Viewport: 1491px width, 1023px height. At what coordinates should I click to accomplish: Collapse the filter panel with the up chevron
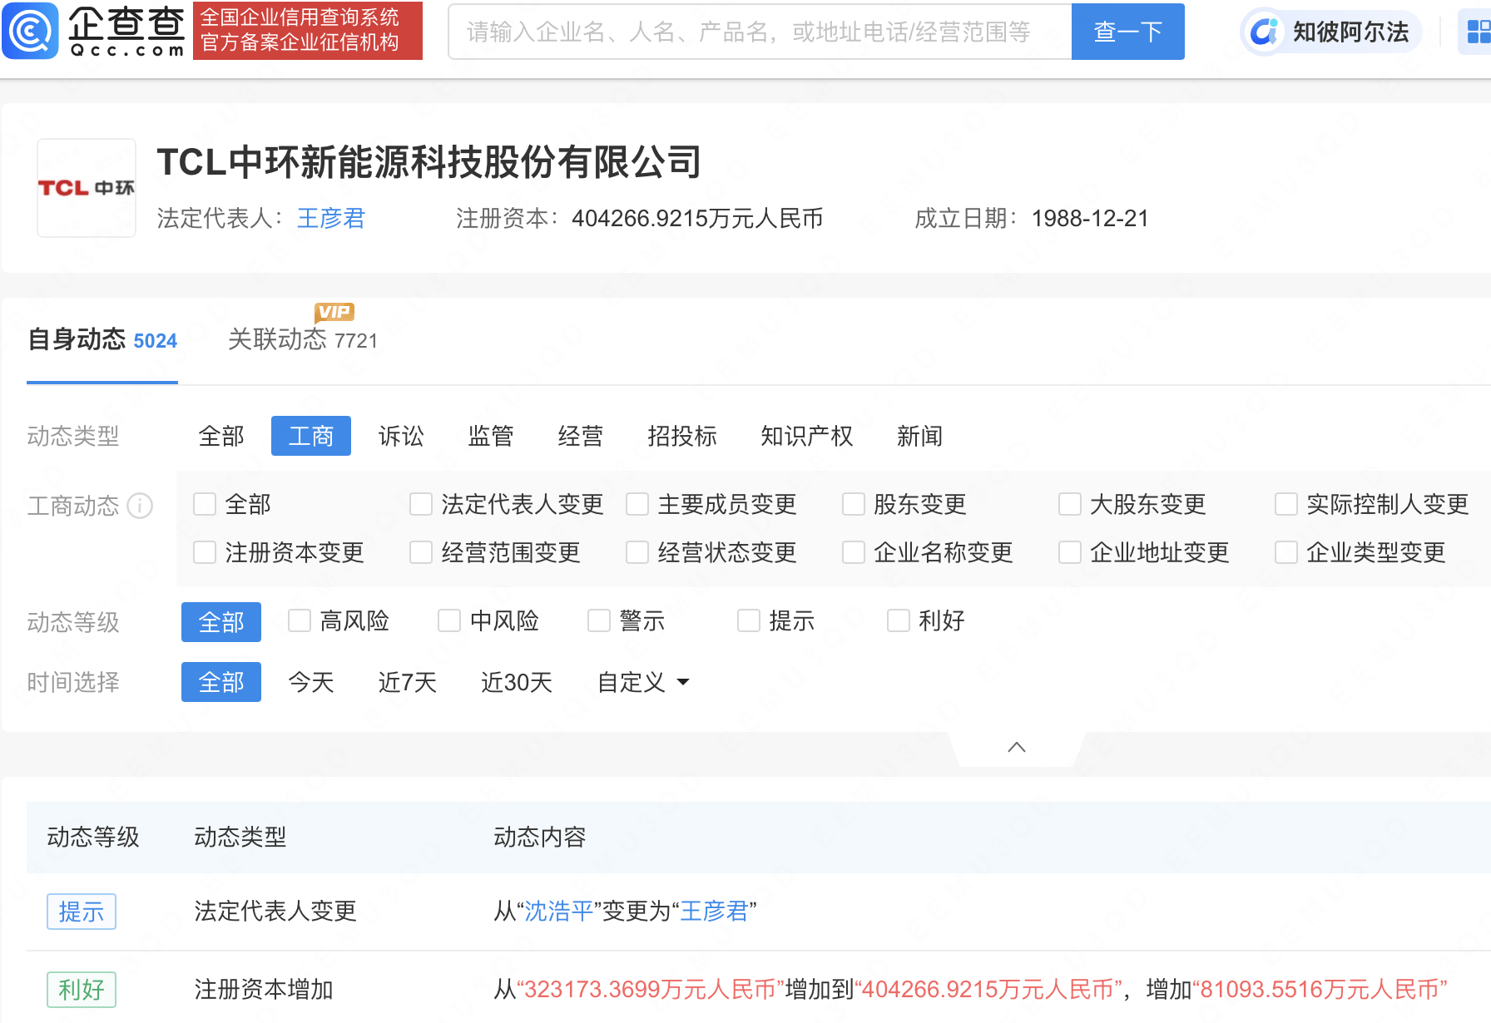[x=1016, y=747]
